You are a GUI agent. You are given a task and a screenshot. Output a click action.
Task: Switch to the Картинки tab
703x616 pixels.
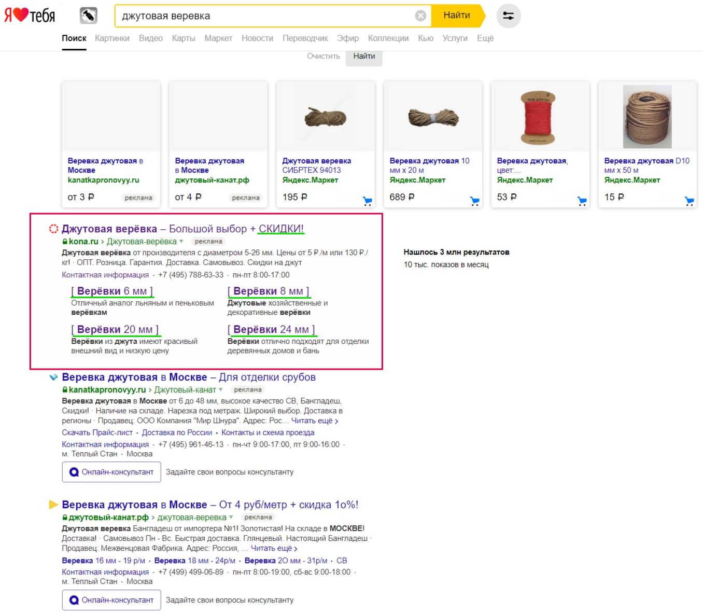[112, 38]
